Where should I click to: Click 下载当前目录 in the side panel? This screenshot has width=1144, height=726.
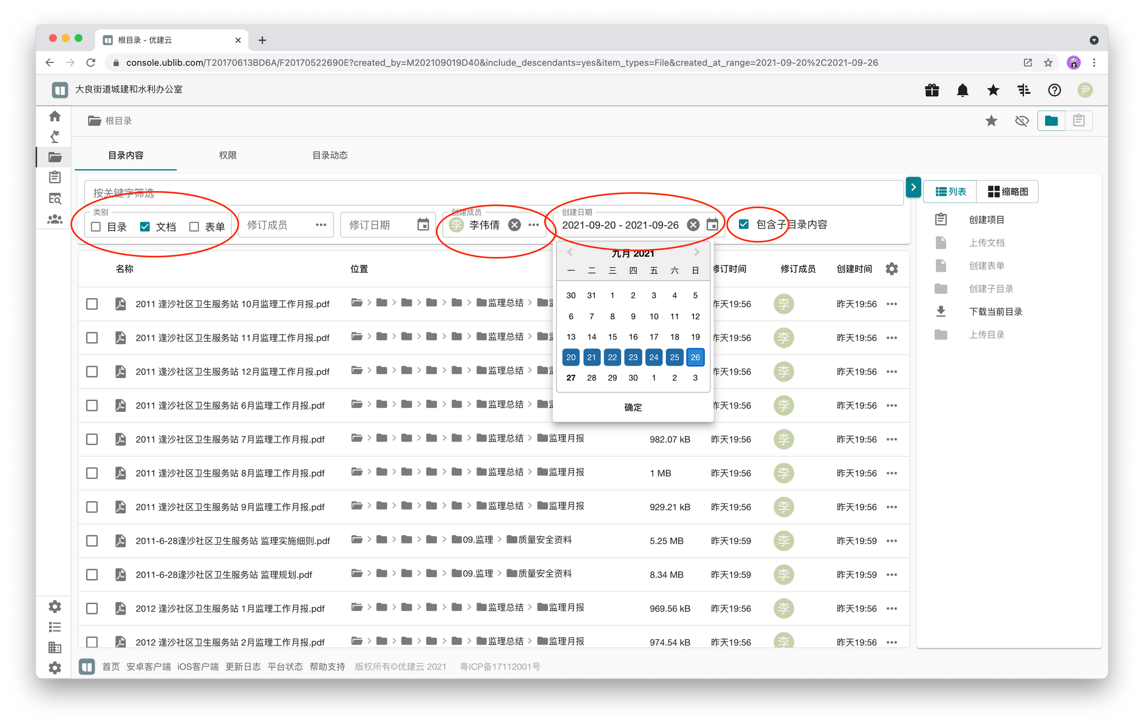(x=995, y=312)
